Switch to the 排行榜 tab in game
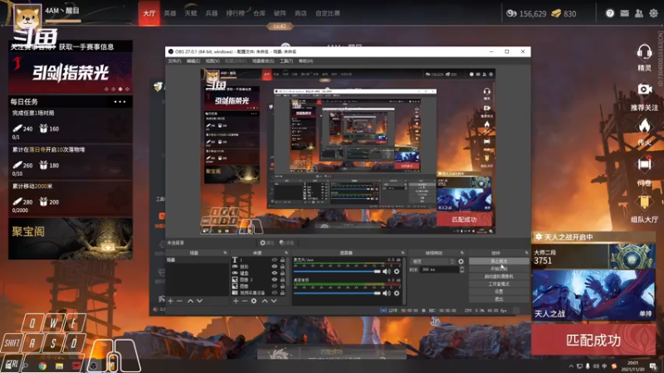Viewport: 664px width, 373px height. coord(235,13)
